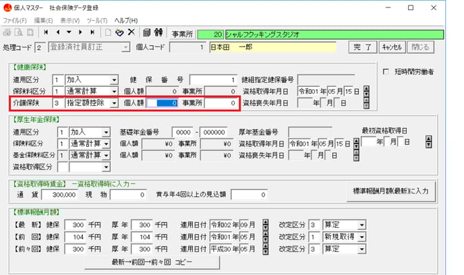The image size is (464, 275).
Task: Click the third greyed document toolbar icon
Action: pyautogui.click(x=30, y=32)
